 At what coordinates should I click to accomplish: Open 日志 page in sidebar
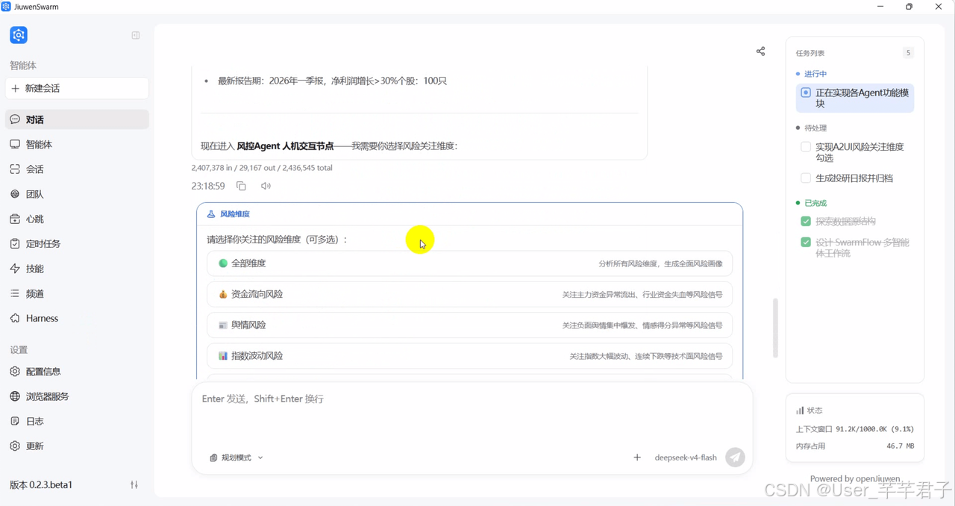point(77,421)
